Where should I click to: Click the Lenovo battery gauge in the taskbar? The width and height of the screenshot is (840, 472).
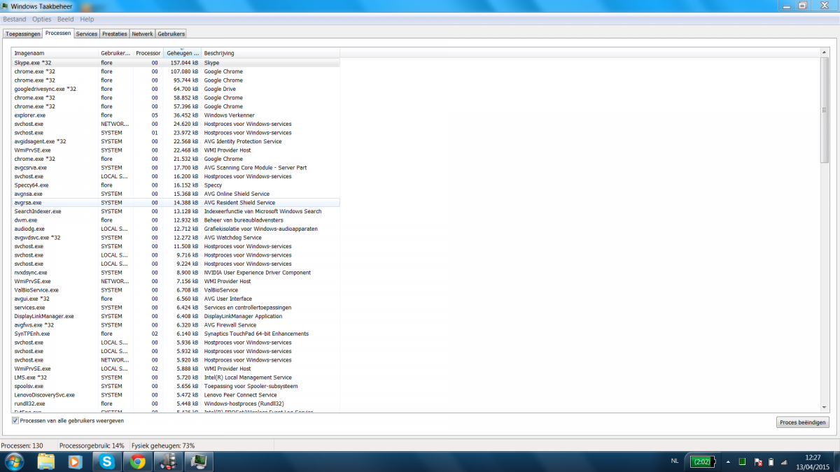[x=702, y=462]
